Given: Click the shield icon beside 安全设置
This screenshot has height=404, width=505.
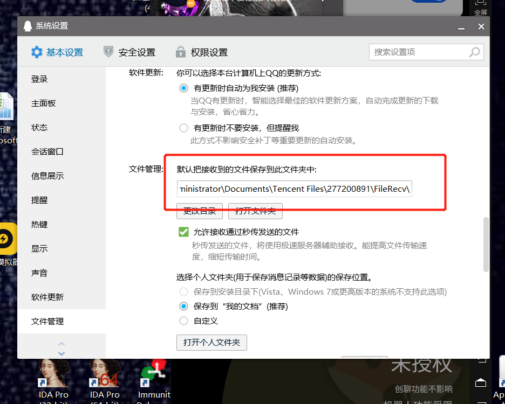Looking at the screenshot, I should [x=108, y=52].
